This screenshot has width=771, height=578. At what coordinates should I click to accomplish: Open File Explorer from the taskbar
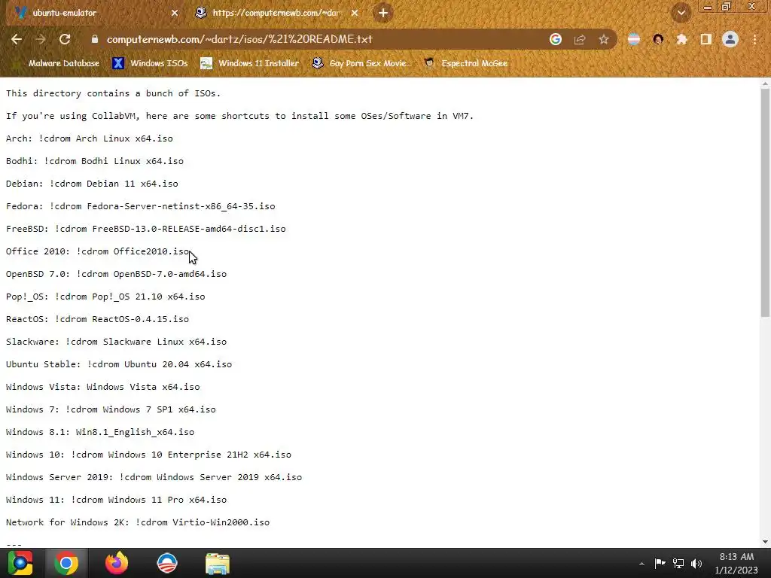[218, 563]
